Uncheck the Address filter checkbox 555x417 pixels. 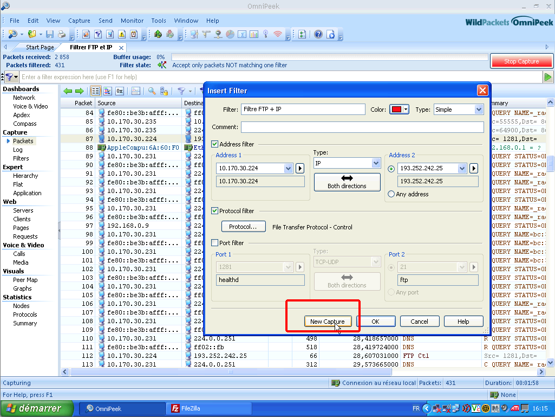coord(214,144)
